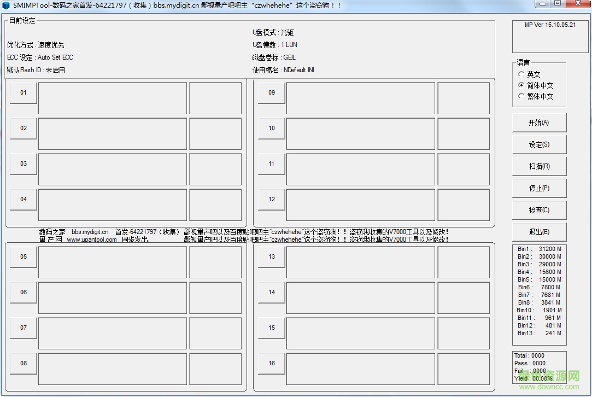Close the SMIMPTool window

tap(578, 3)
